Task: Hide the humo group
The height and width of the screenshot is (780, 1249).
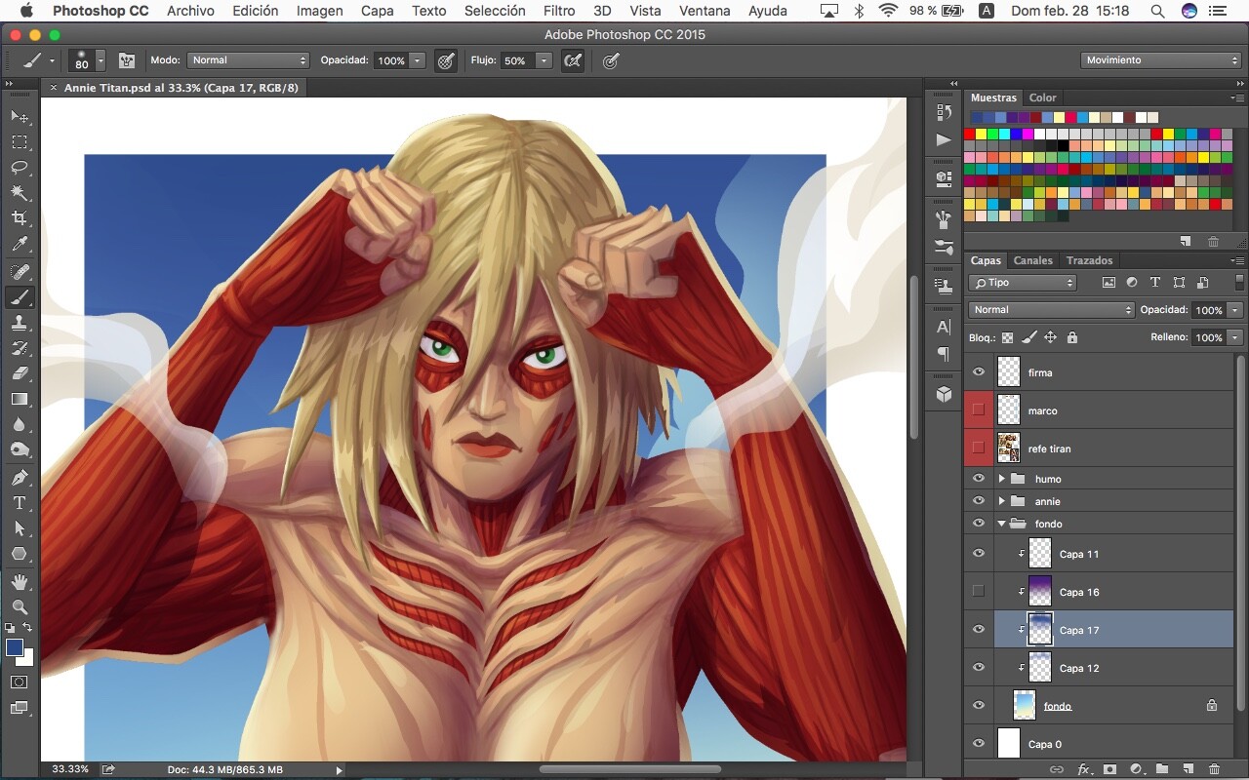Action: [x=979, y=479]
